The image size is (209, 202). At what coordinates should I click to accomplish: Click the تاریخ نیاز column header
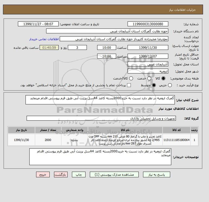(21, 130)
